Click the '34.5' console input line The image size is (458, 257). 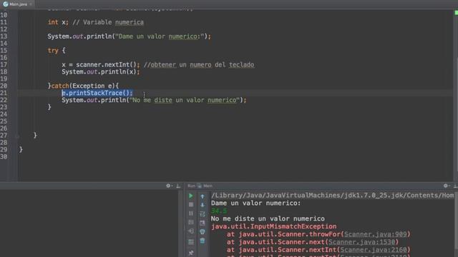point(219,211)
